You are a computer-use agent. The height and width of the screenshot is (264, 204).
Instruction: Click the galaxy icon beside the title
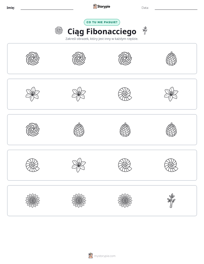tap(59, 31)
